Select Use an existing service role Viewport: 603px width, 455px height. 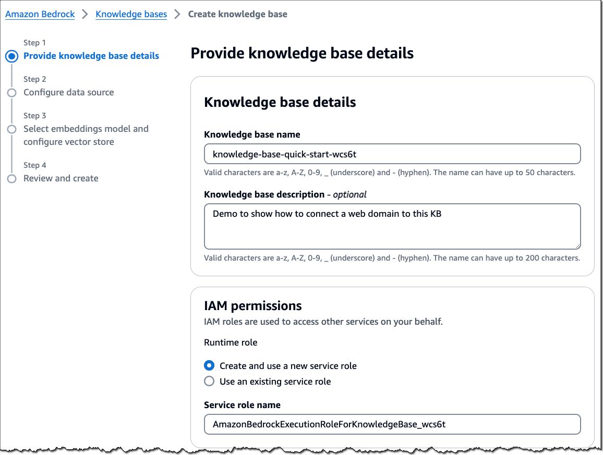click(209, 381)
